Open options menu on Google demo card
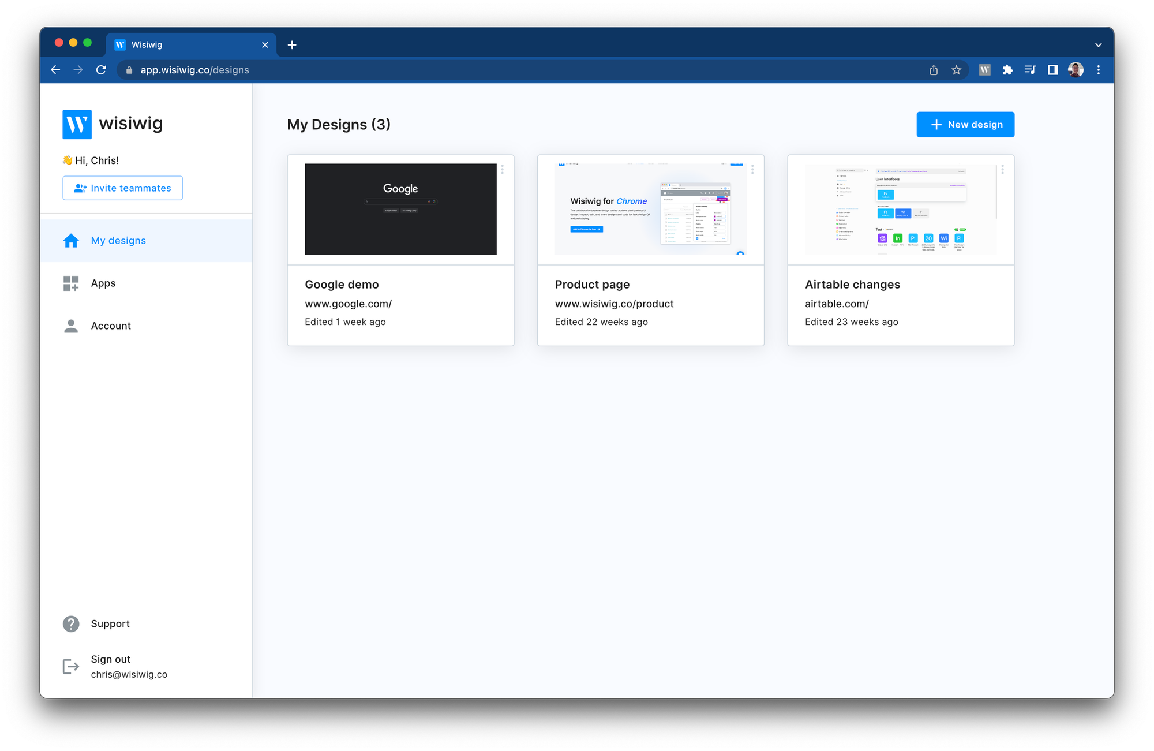 502,169
